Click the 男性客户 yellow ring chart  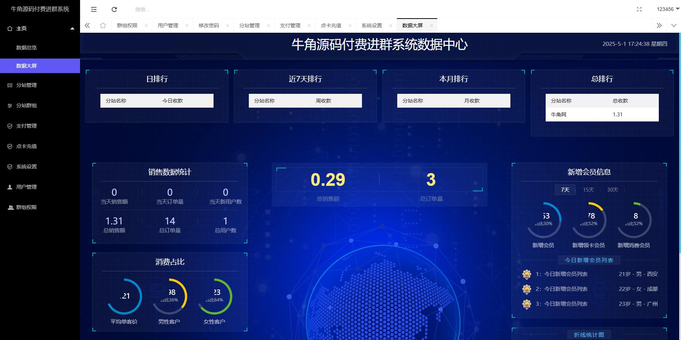click(169, 296)
